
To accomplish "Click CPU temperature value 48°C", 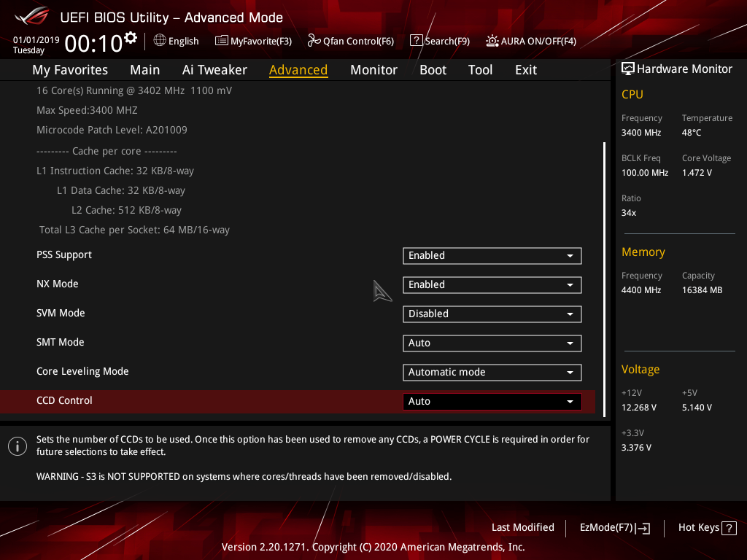I will [x=692, y=133].
